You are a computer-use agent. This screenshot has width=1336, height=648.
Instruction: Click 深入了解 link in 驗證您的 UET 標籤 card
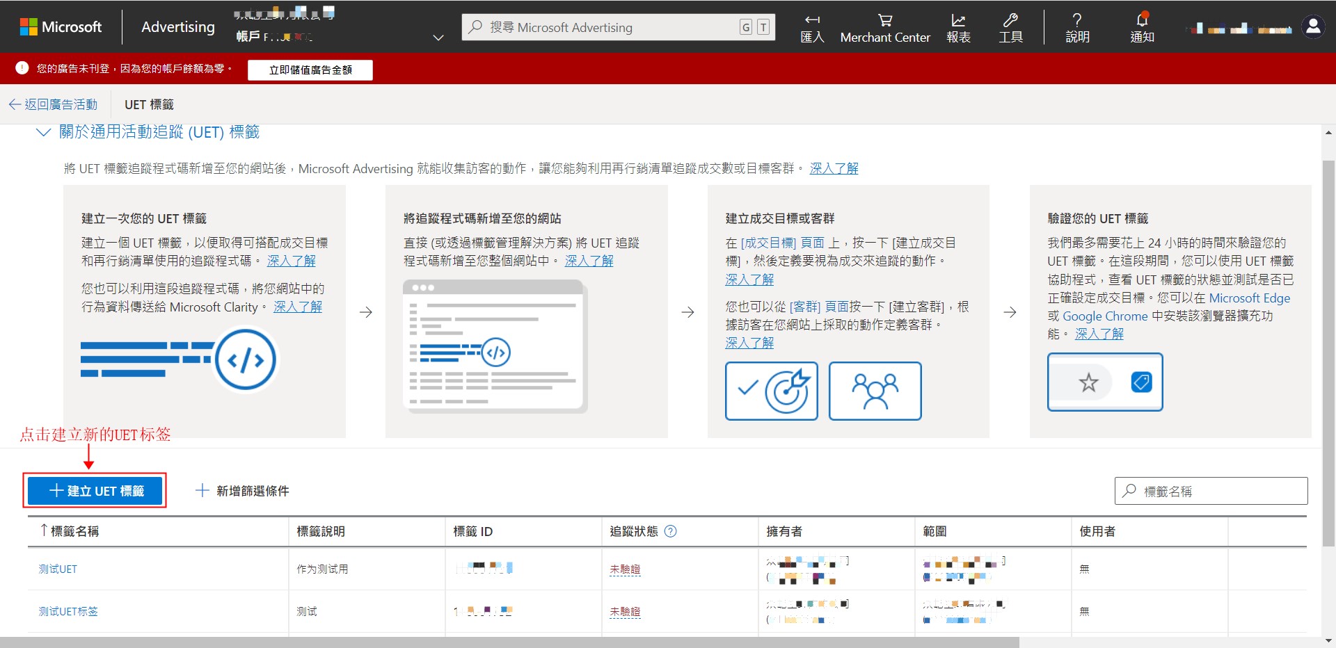(x=1099, y=334)
